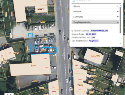Click house number 353 on map
Image resolution: width=125 pixels, height=95 pixels.
point(79,89)
